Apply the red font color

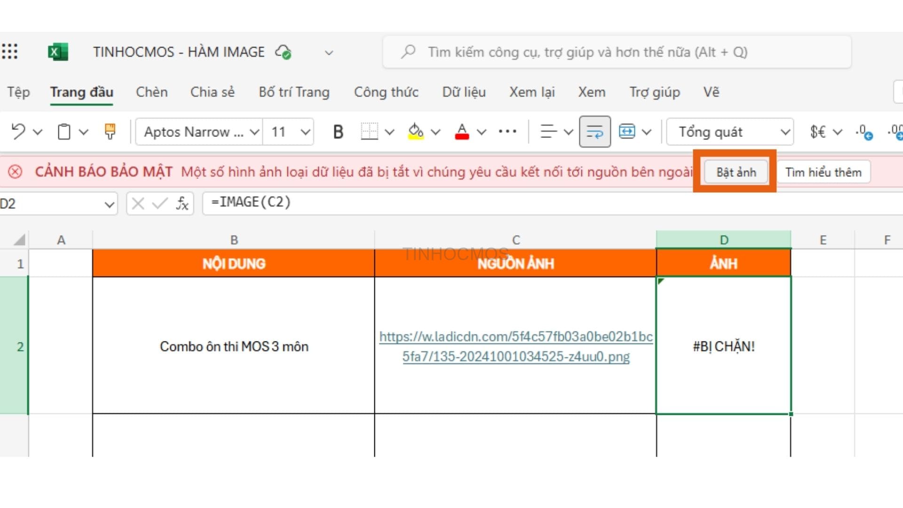coord(462,131)
